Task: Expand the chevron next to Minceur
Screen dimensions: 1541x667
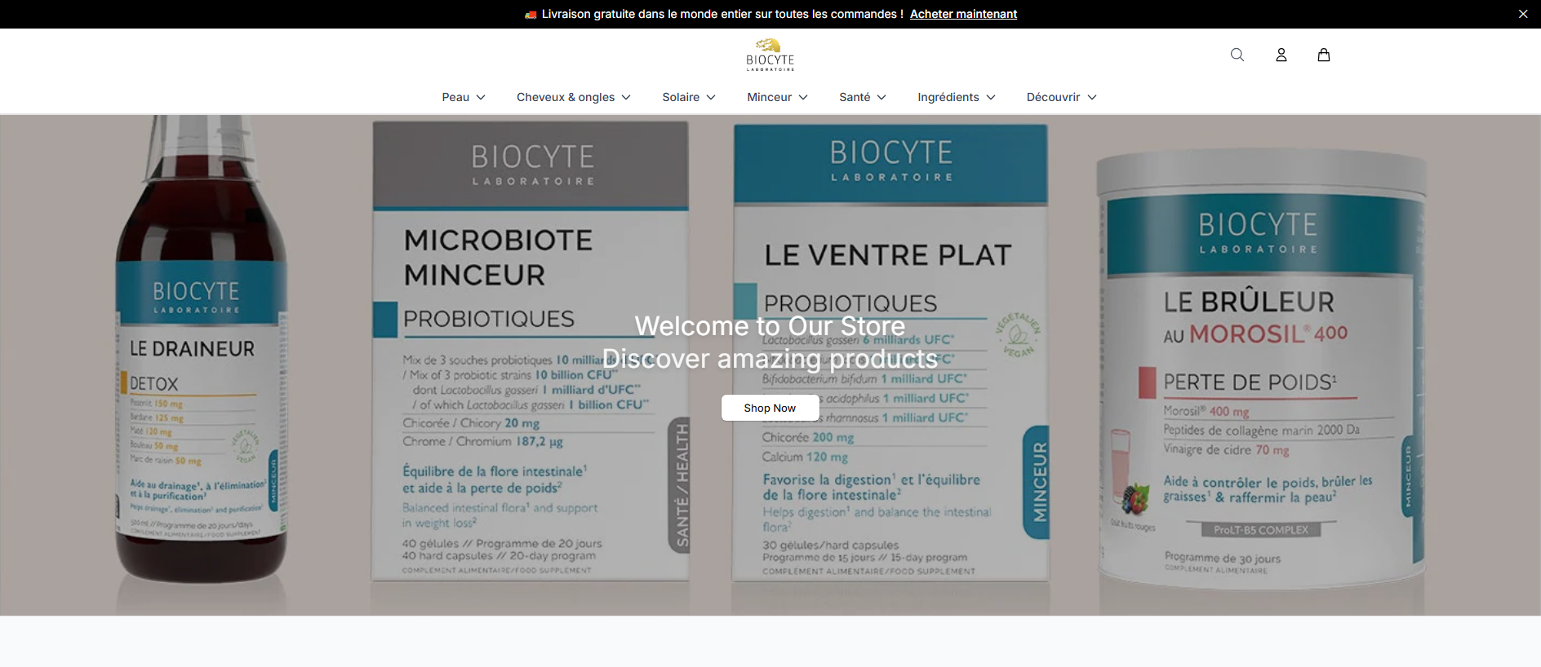Action: tap(803, 97)
